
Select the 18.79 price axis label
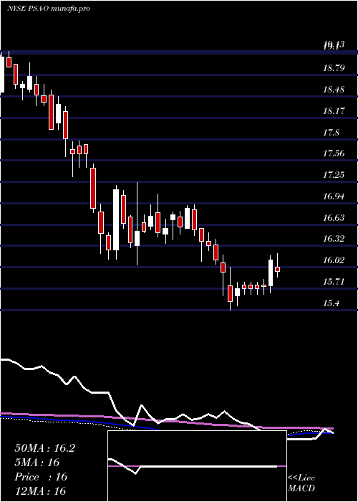(334, 68)
